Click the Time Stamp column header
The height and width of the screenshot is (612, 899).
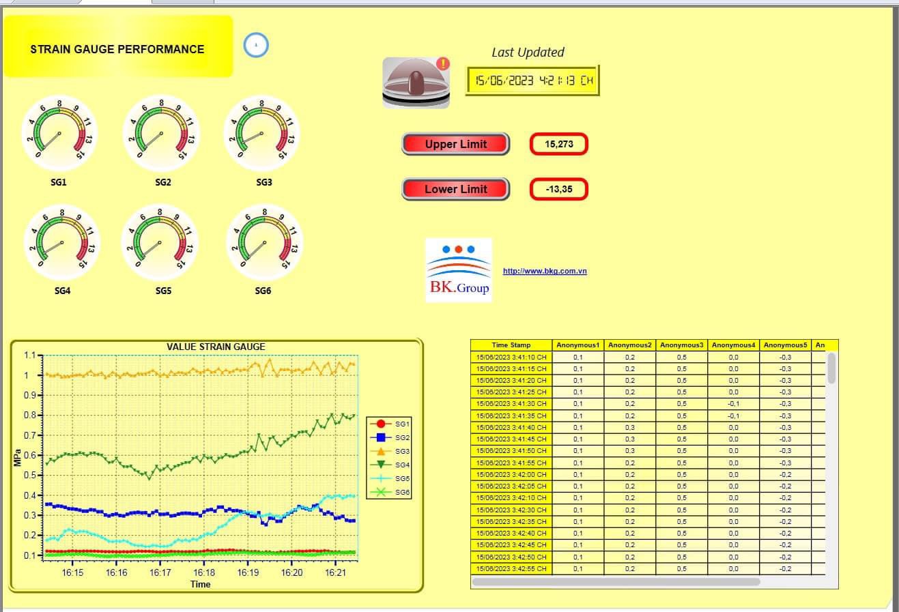pos(511,345)
